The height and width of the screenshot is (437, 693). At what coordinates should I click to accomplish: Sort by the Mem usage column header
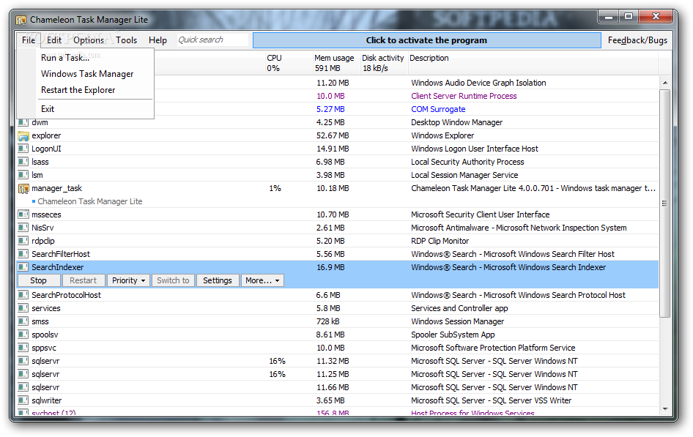click(x=336, y=63)
